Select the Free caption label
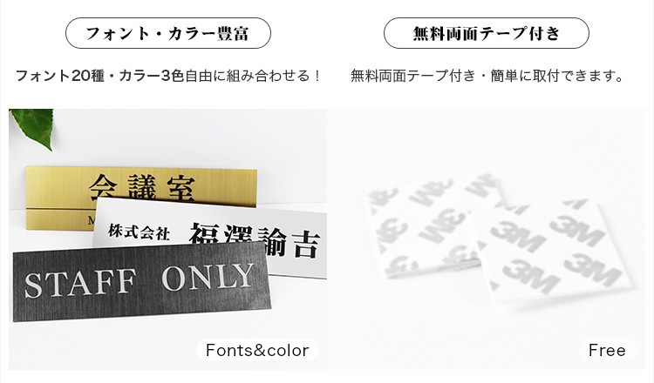The width and height of the screenshot is (654, 383). (x=607, y=350)
